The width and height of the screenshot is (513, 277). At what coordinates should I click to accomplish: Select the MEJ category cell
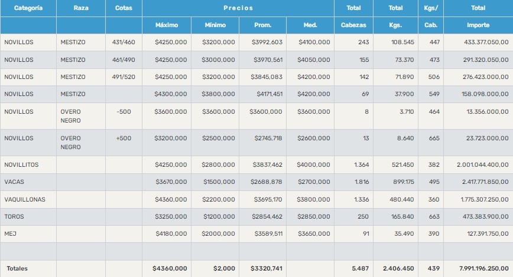tap(9, 234)
